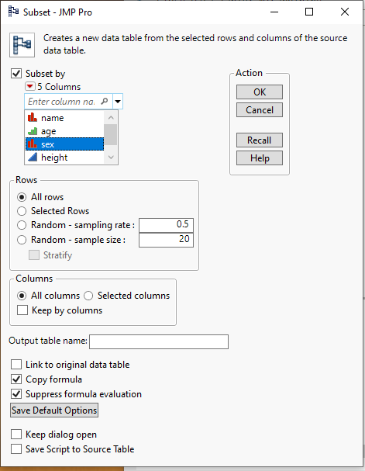
Task: Click the column list scrollbar thumb
Action: click(x=110, y=134)
